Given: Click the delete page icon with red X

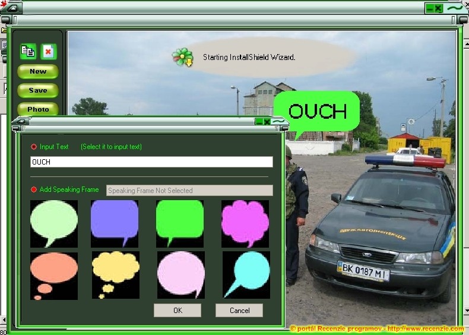Looking at the screenshot, I should 48,52.
